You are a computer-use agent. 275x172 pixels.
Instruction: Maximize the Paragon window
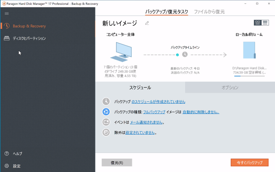pos(257,3)
